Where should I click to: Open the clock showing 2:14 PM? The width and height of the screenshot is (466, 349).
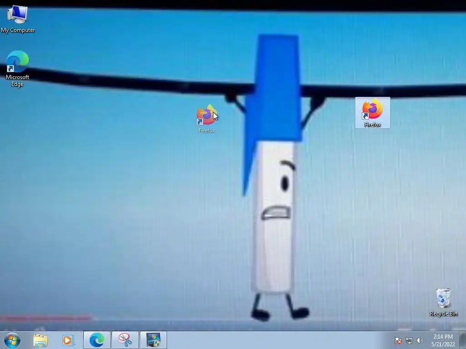(x=443, y=340)
